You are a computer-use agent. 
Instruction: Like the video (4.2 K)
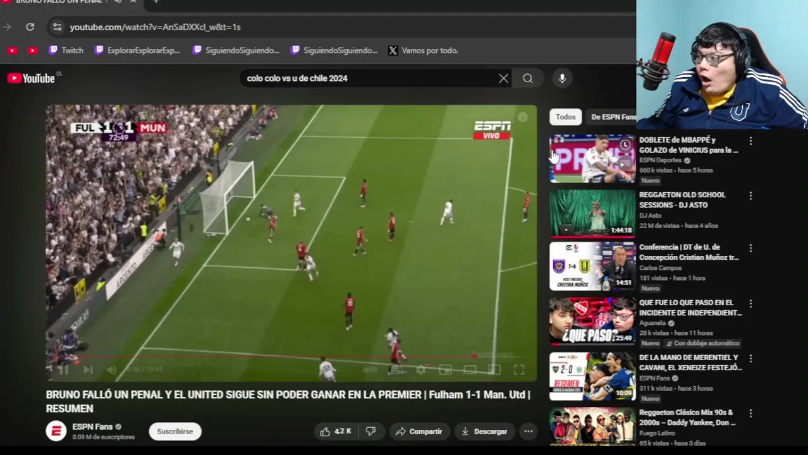pos(336,432)
